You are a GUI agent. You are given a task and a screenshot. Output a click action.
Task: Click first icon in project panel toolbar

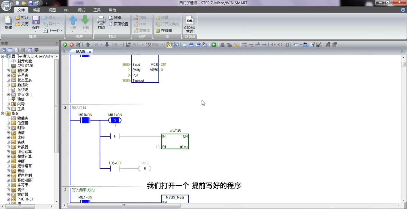(3, 50)
